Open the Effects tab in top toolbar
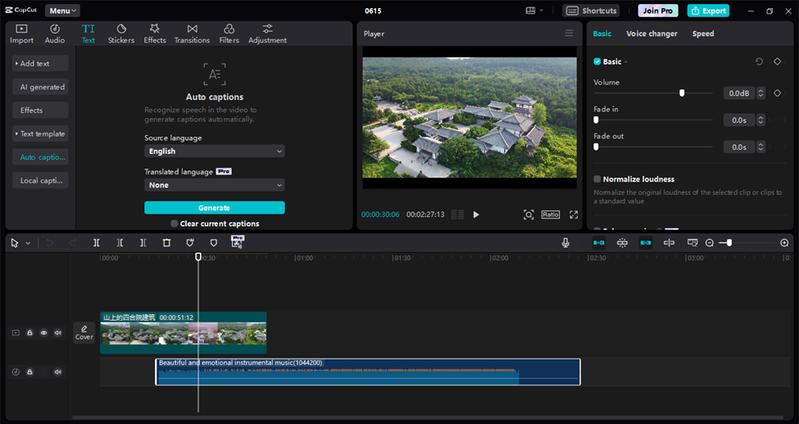The height and width of the screenshot is (424, 799). (154, 34)
